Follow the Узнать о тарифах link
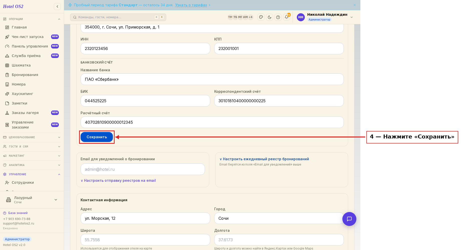Image resolution: width=464 pixels, height=250 pixels. tap(191, 5)
